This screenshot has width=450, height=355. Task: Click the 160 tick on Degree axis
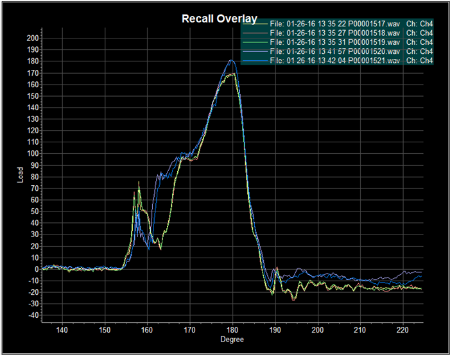coord(147,331)
